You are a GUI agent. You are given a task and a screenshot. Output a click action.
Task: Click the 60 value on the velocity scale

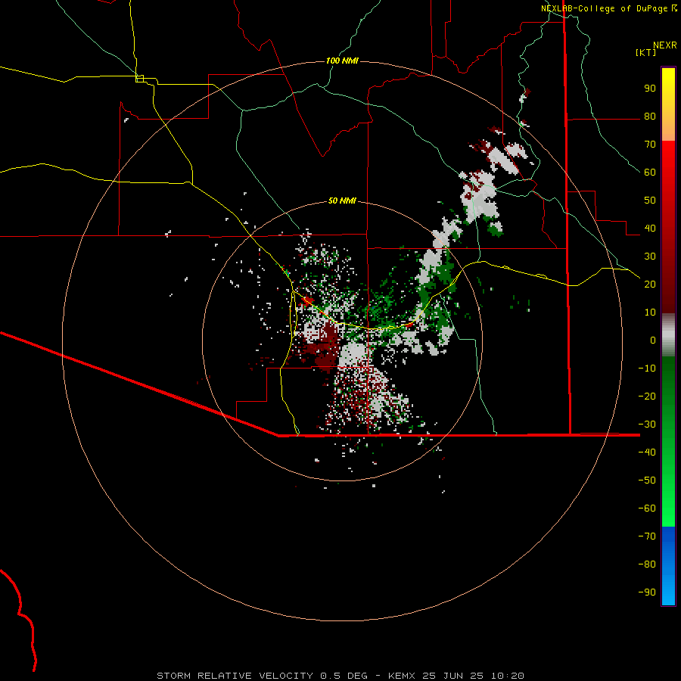(x=650, y=173)
